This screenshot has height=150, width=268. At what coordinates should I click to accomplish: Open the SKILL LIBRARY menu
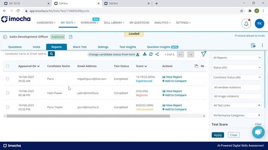(114, 22)
